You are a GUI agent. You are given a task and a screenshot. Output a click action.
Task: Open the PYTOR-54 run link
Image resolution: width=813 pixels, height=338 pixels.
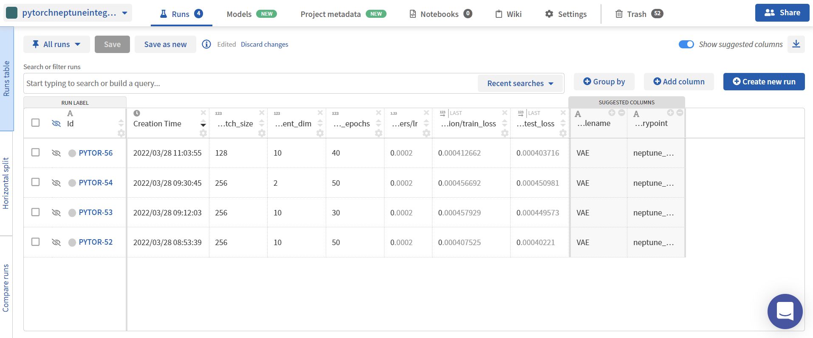pyautogui.click(x=96, y=183)
